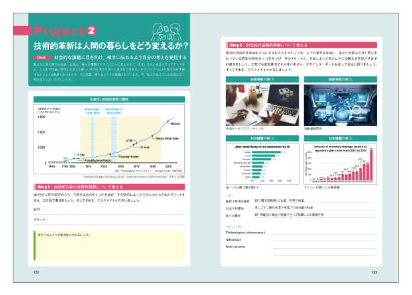Click the "AI への仕事" caption under jobs chart
The image size is (412, 295).
tap(243, 188)
